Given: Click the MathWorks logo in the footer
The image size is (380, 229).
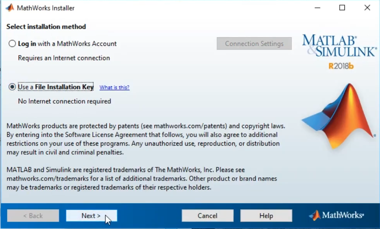Looking at the screenshot, I should pyautogui.click(x=336, y=215).
